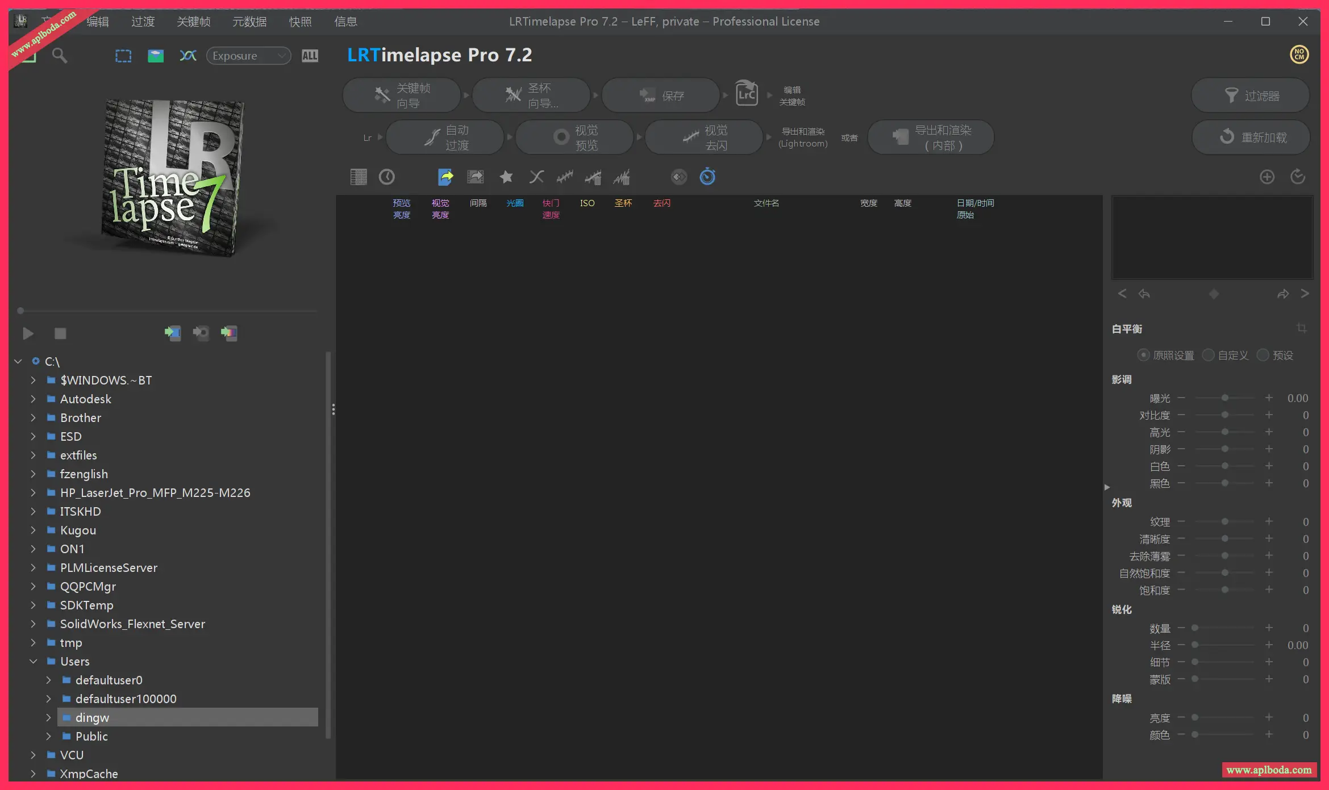Click the striped table view icon

359,177
